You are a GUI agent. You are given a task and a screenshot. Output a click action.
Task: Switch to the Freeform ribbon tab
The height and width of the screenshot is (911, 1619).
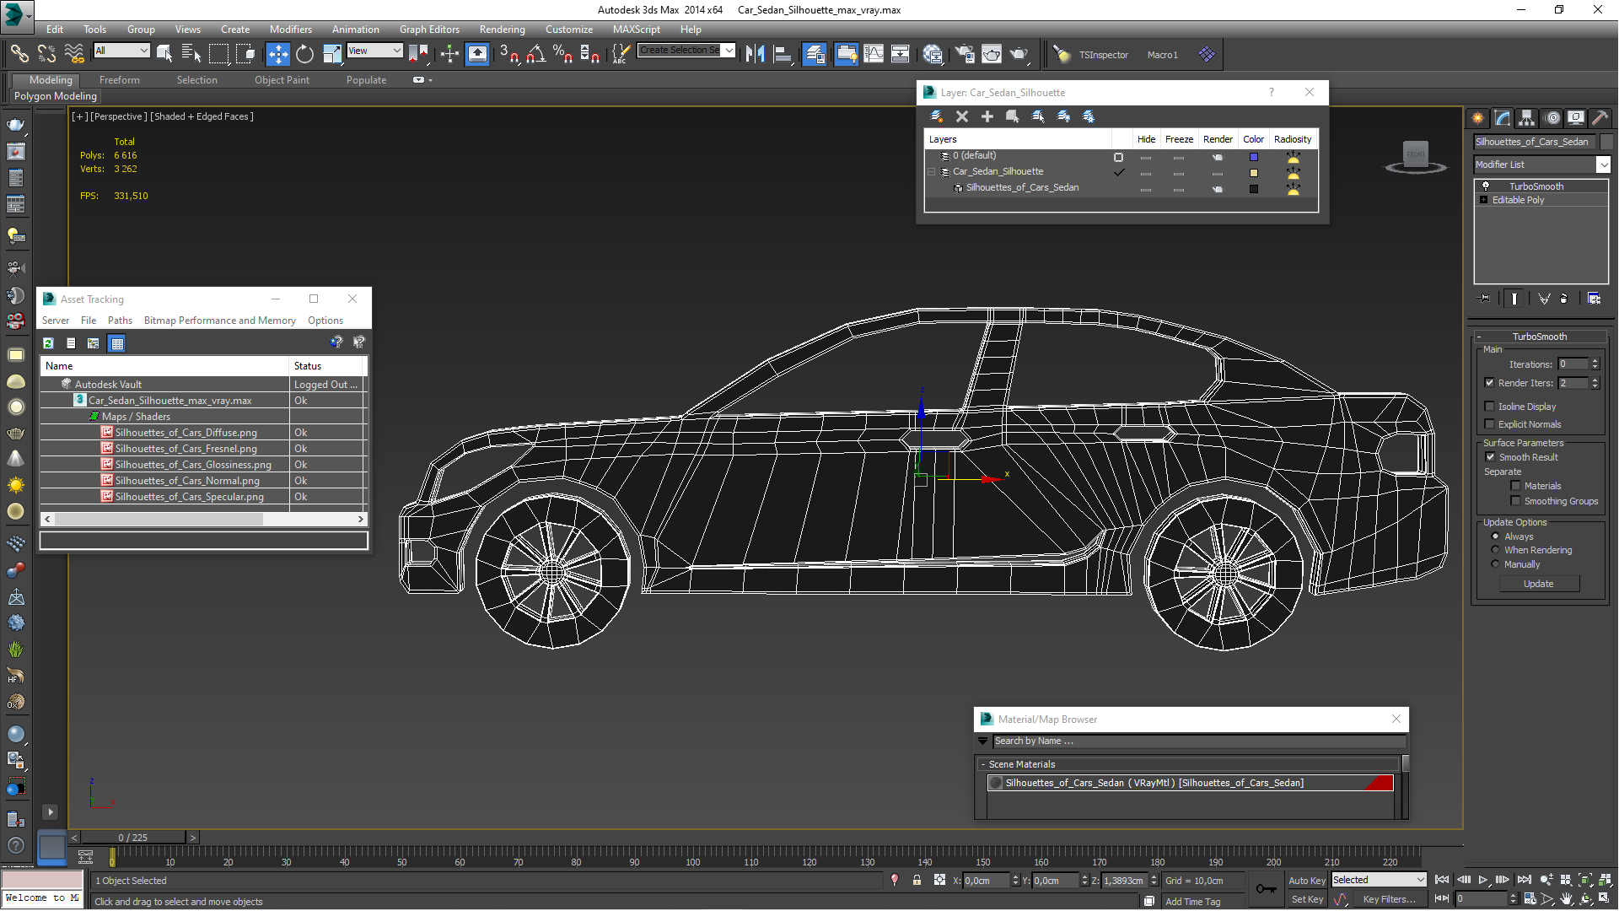pos(120,80)
